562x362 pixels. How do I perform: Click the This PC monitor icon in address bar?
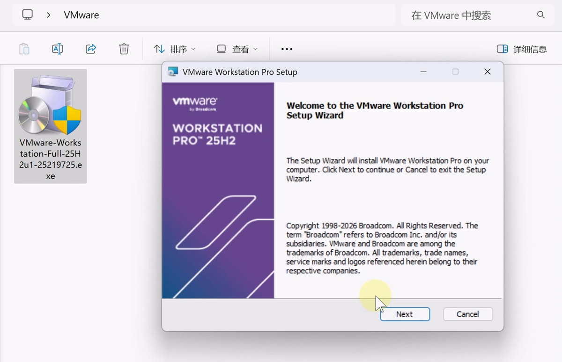coord(28,15)
